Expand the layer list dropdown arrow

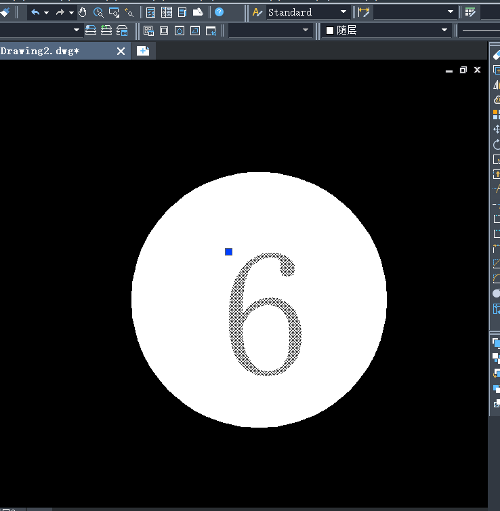(77, 30)
